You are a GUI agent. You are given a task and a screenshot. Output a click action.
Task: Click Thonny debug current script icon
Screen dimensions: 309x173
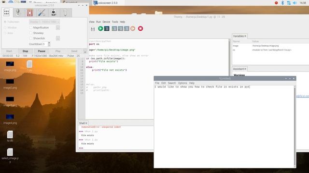[x=107, y=29]
